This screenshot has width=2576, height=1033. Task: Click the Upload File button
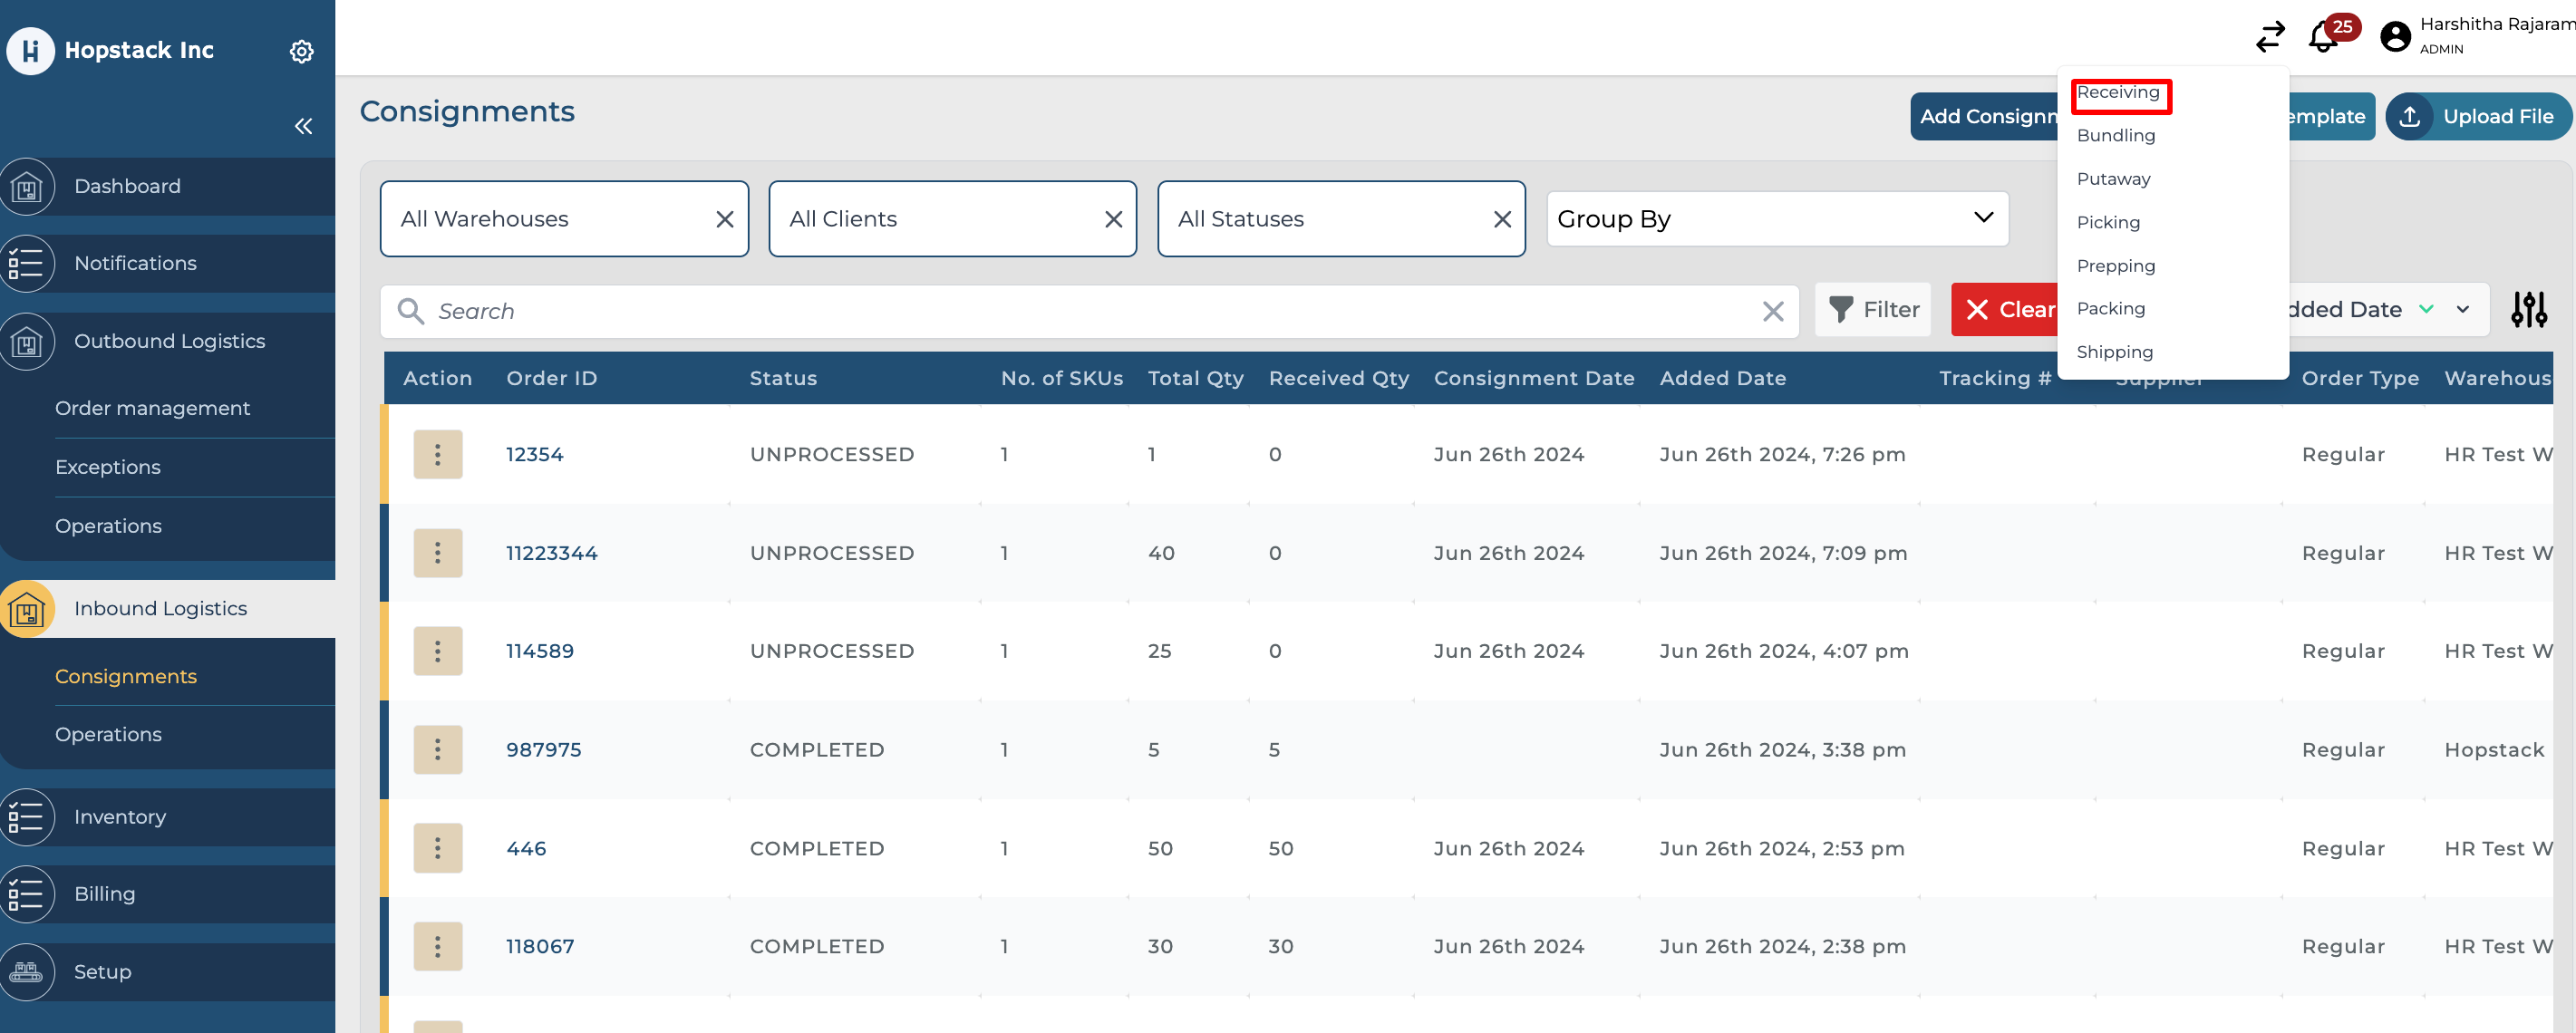[x=2478, y=117]
